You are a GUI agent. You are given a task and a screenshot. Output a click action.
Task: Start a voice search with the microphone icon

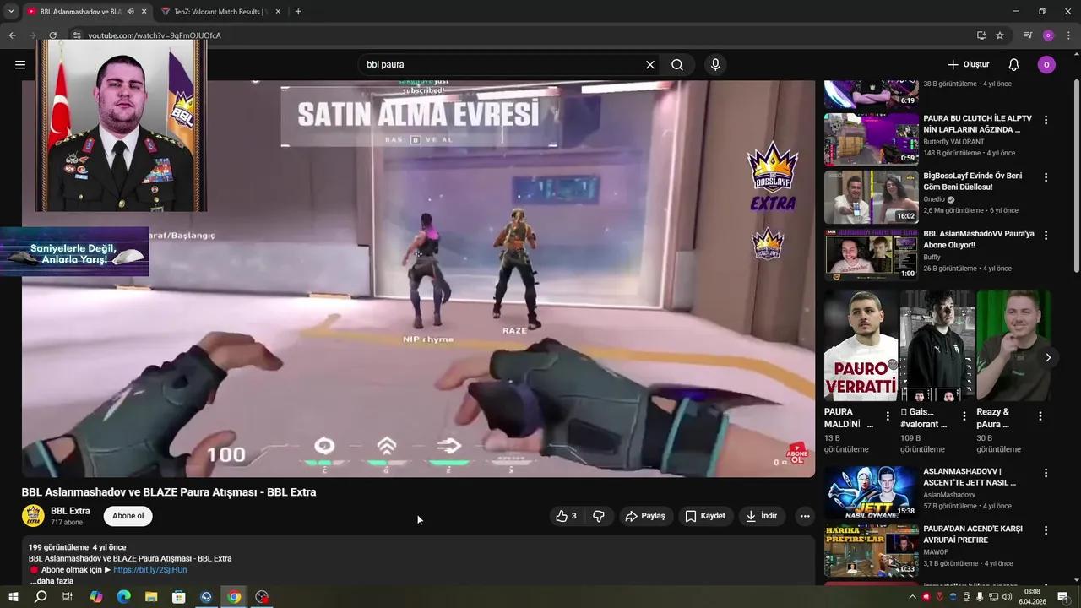[x=714, y=64]
